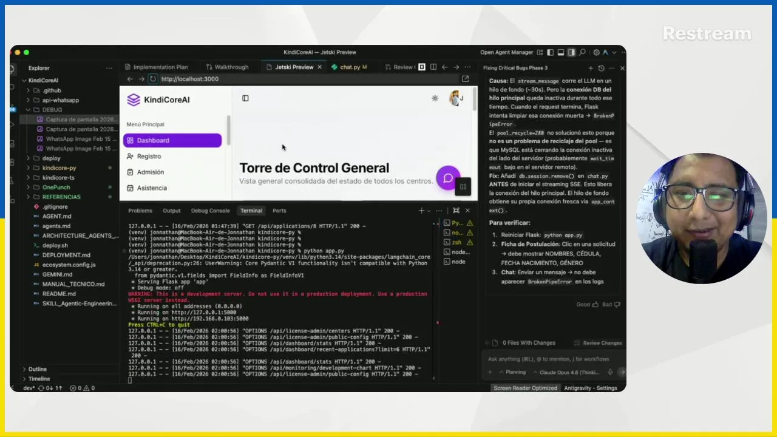
Task: Add context with plus in chat input
Action: [x=491, y=372]
